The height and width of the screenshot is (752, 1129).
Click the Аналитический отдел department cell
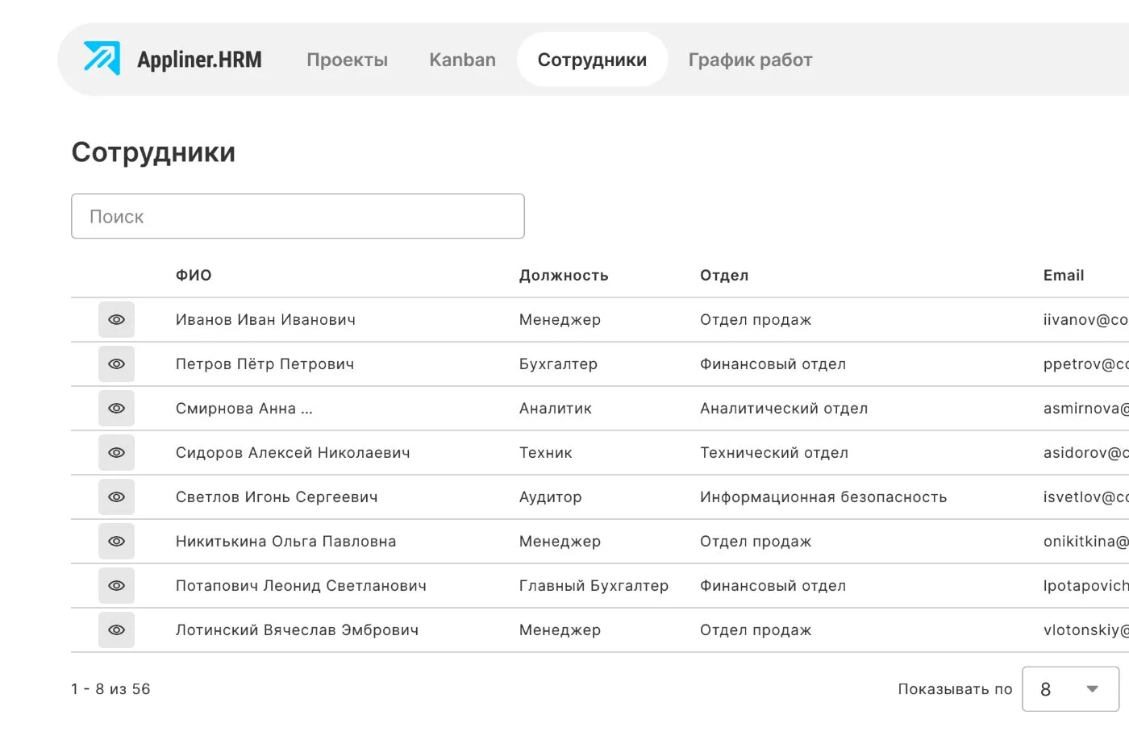point(784,409)
